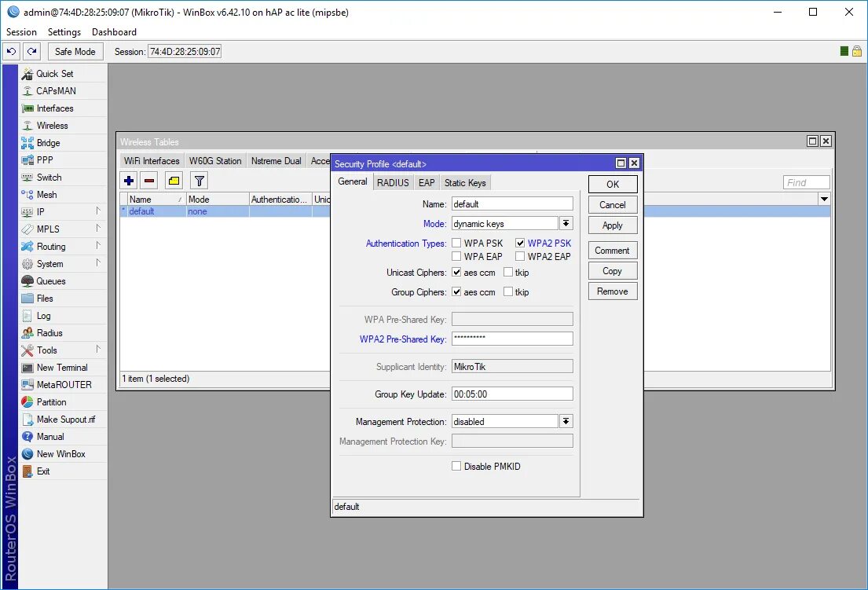Click the Undo arrow in toolbar
868x590 pixels.
point(12,52)
